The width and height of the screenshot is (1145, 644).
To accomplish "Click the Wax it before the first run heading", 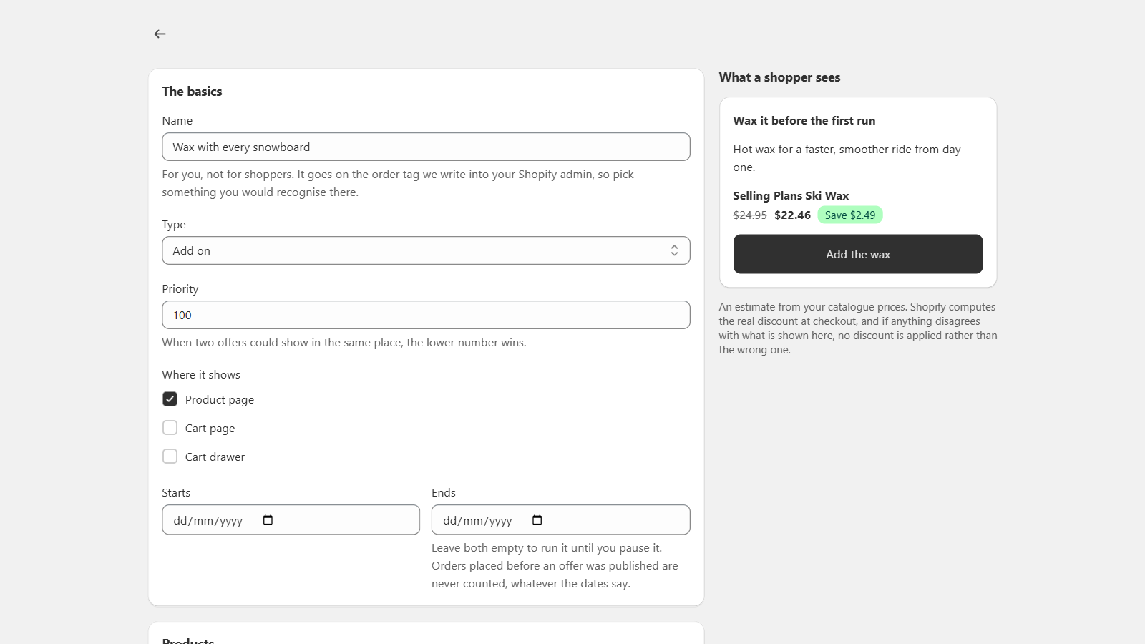I will click(x=804, y=121).
